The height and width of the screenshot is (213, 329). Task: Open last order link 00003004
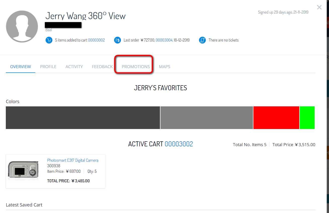[x=164, y=40]
